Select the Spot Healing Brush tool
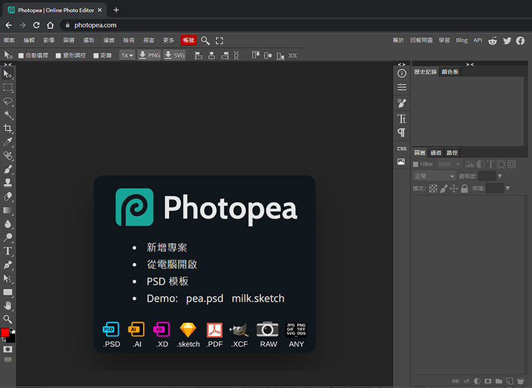This screenshot has height=388, width=532. pyautogui.click(x=8, y=155)
